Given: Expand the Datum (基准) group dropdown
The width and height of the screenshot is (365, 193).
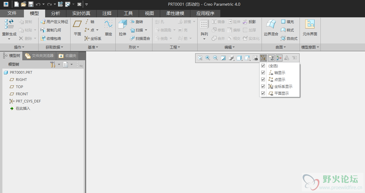Looking at the screenshot, I should [x=93, y=47].
